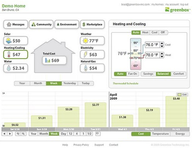This screenshot has width=192, height=150.
Task: Increase the Heat setpoint with up arrow
Action: (162, 54)
